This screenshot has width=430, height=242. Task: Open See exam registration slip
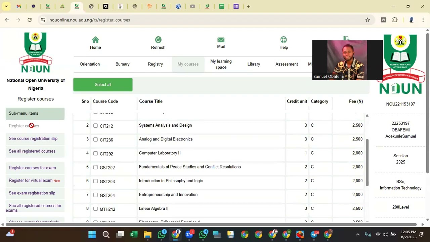[x=32, y=193]
